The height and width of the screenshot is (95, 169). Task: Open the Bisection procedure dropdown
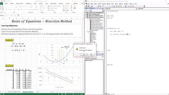154,9
